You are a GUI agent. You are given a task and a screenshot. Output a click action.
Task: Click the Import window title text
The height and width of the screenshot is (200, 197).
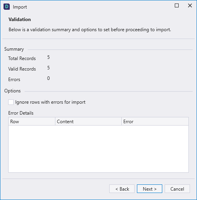(20, 7)
